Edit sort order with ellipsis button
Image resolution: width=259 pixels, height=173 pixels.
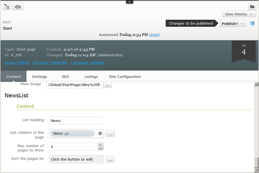(x=110, y=159)
